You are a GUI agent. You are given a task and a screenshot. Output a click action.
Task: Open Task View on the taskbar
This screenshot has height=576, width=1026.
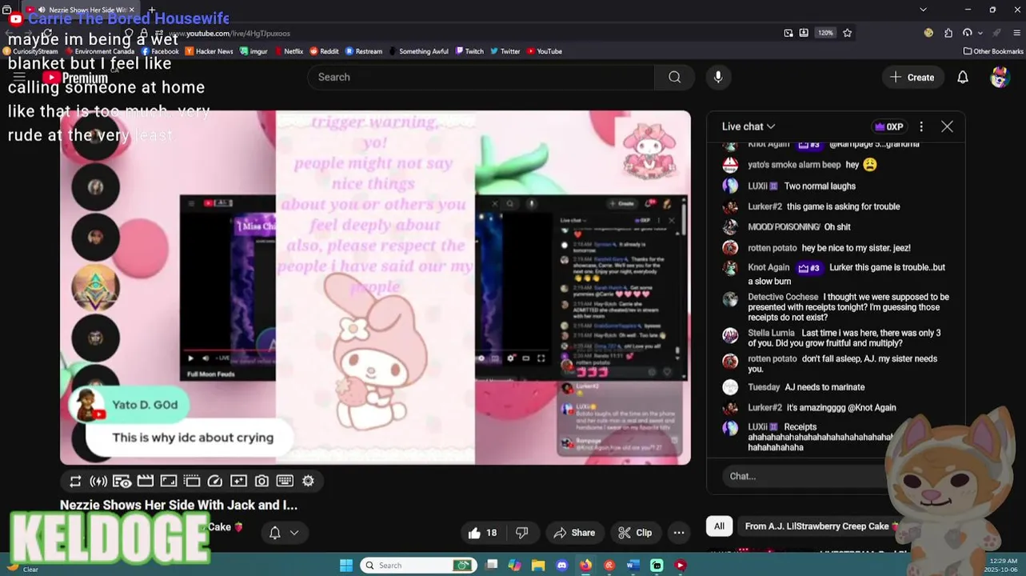pyautogui.click(x=492, y=565)
